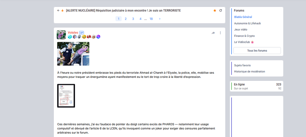Click the next page chevron arrow

[x=160, y=19]
